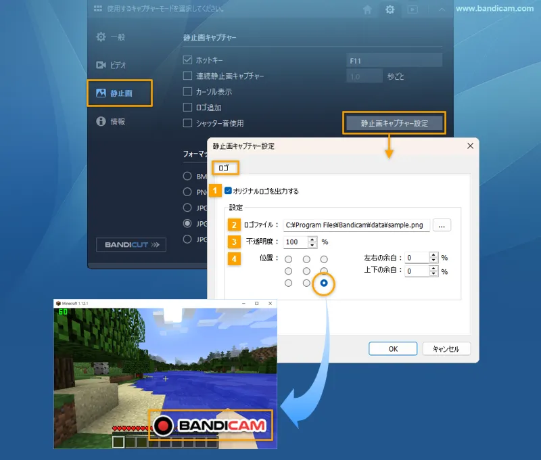Screen dimensions: 541x460
Task: Select center logo position radio
Action: tap(306, 271)
